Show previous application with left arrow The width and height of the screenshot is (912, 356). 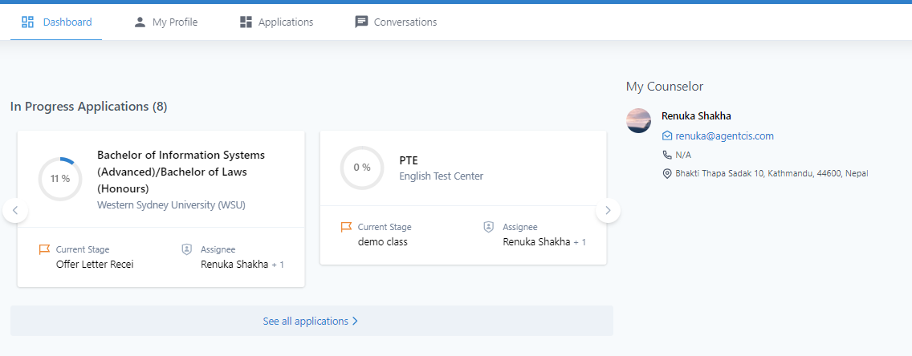[16, 210]
